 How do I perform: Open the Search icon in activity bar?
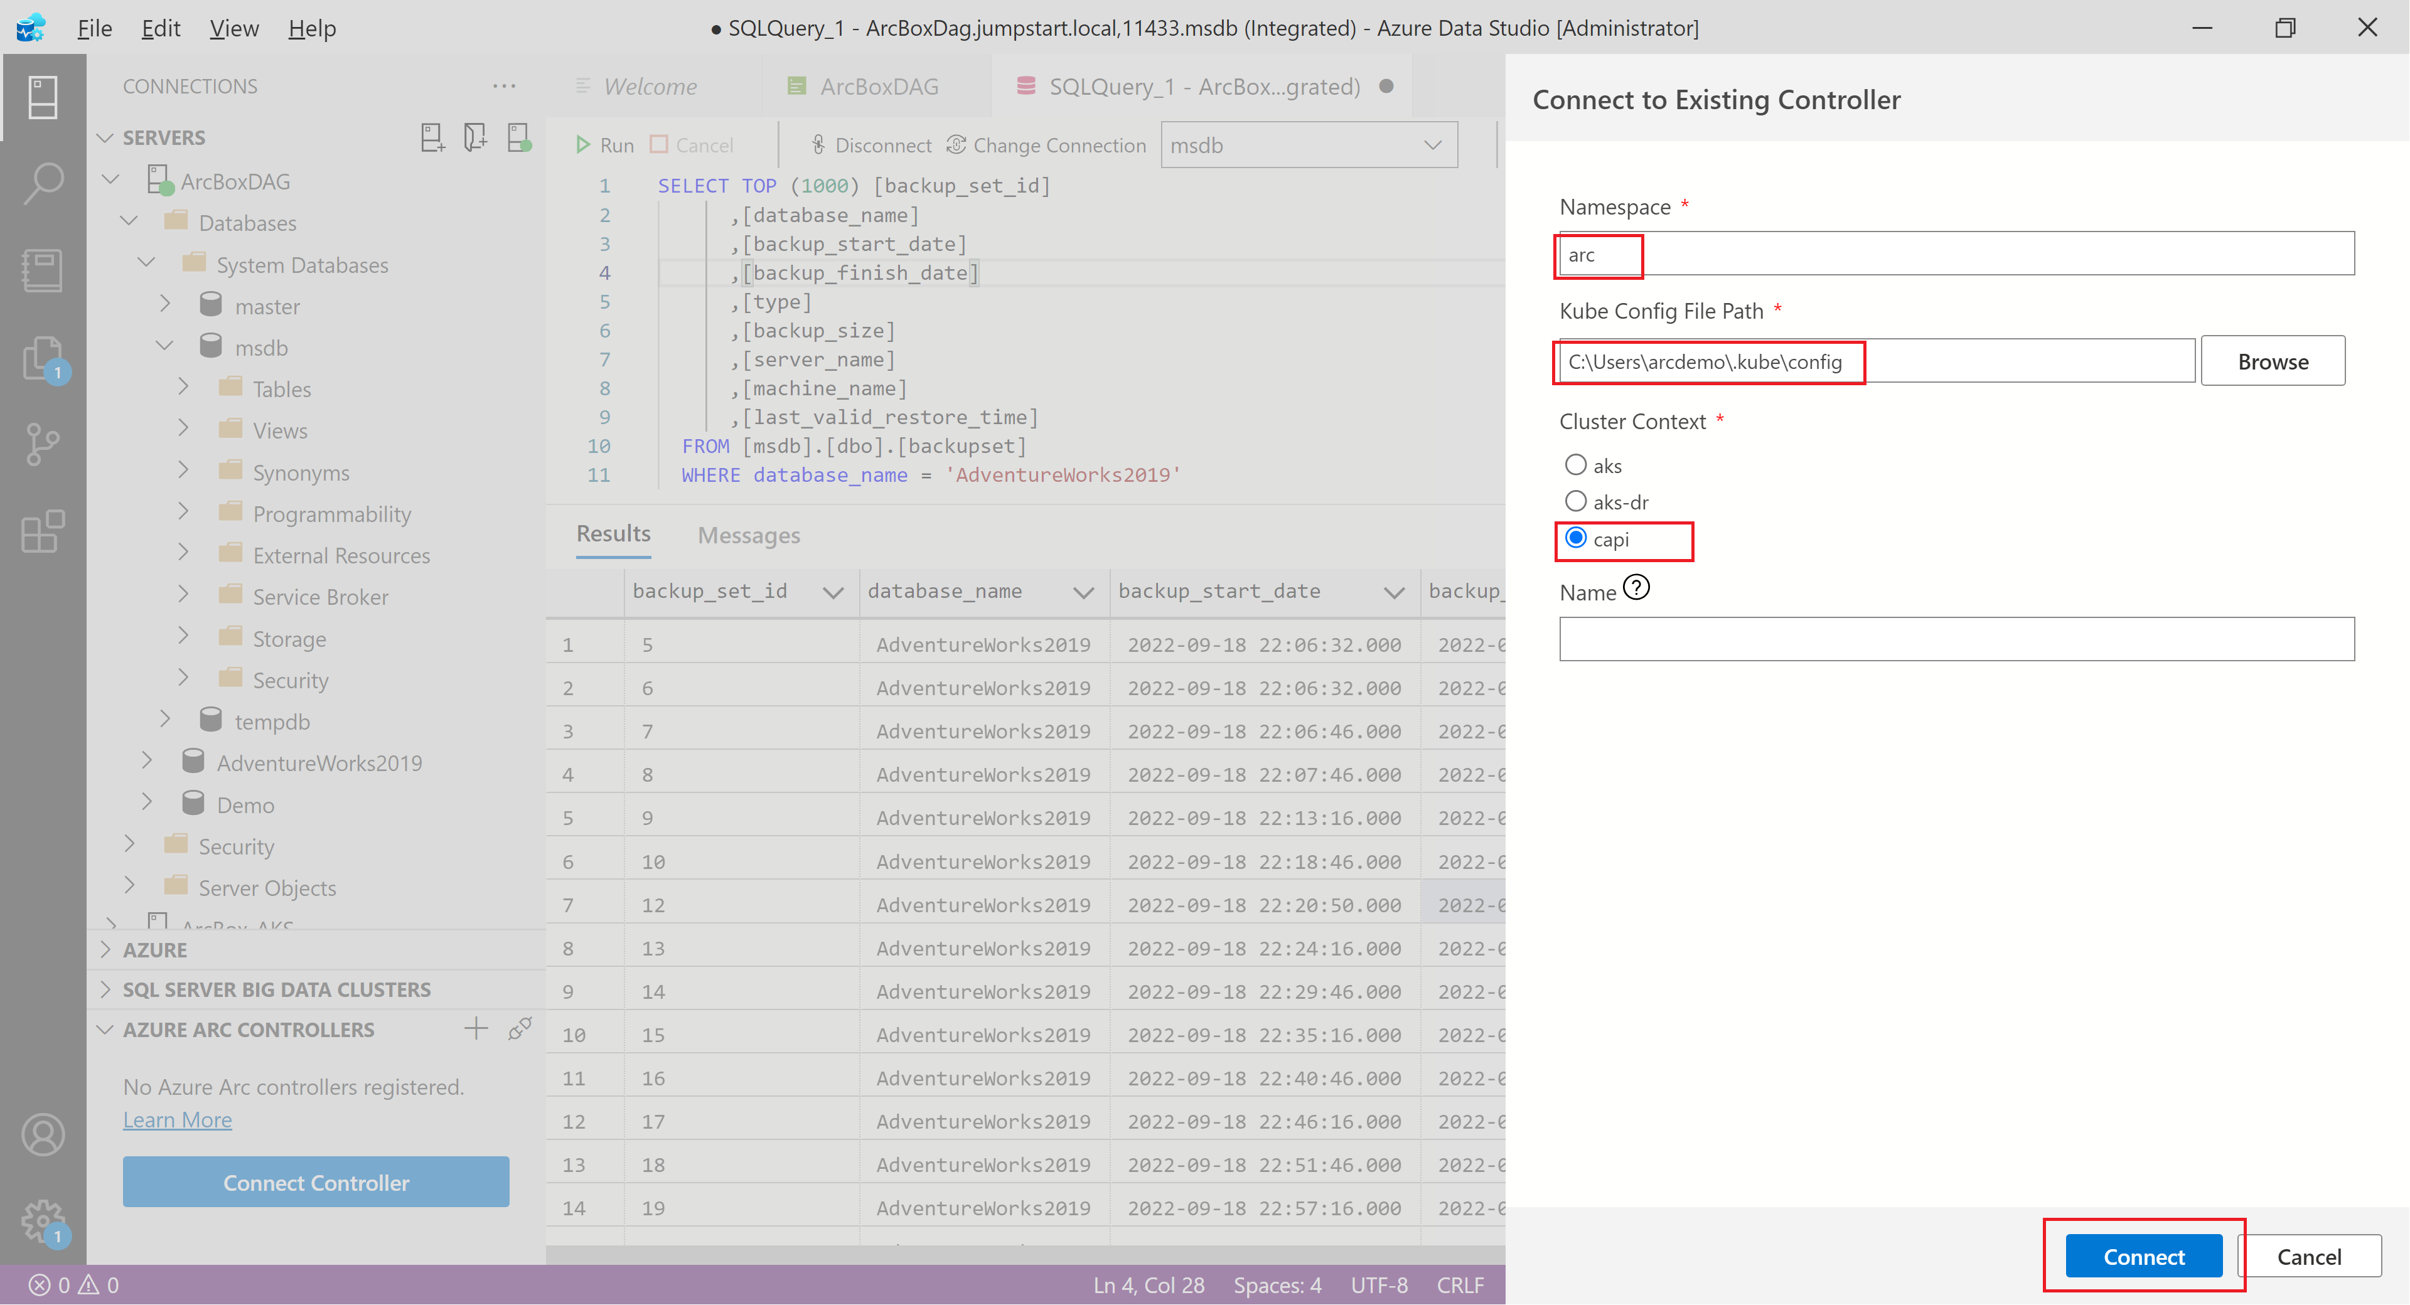point(43,183)
